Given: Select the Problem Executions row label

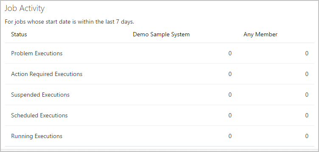Looking at the screenshot, I should 37,53.
